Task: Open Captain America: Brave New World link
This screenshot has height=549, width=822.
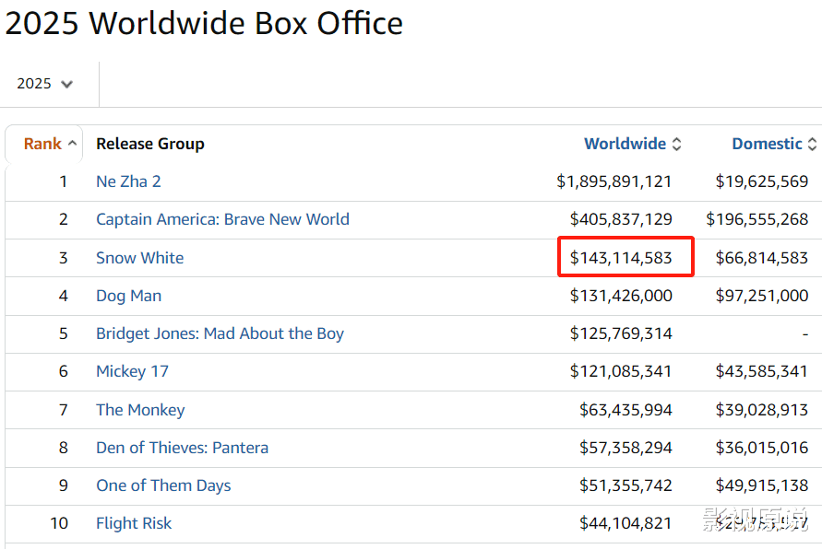Action: click(223, 219)
